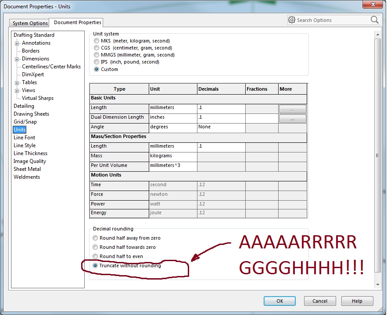Click More button for Dual Dimension Length

[293, 119]
